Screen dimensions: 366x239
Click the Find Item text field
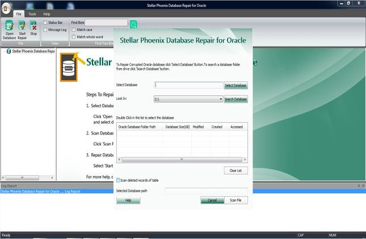106,23
